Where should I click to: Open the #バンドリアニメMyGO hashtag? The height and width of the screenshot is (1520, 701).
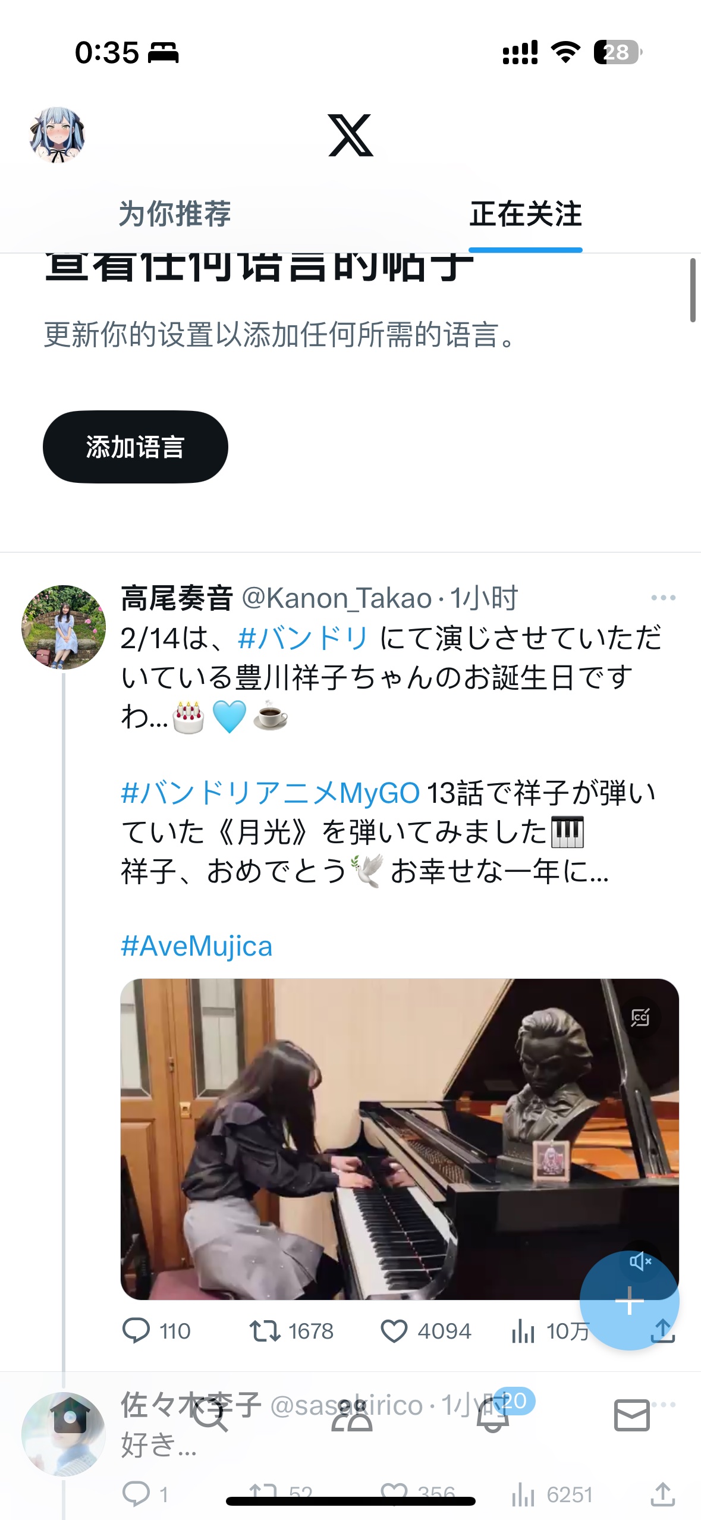click(271, 793)
